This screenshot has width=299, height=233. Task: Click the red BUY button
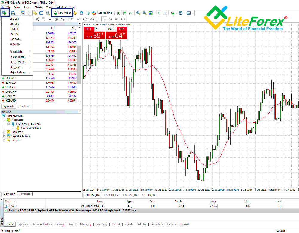(121, 29)
